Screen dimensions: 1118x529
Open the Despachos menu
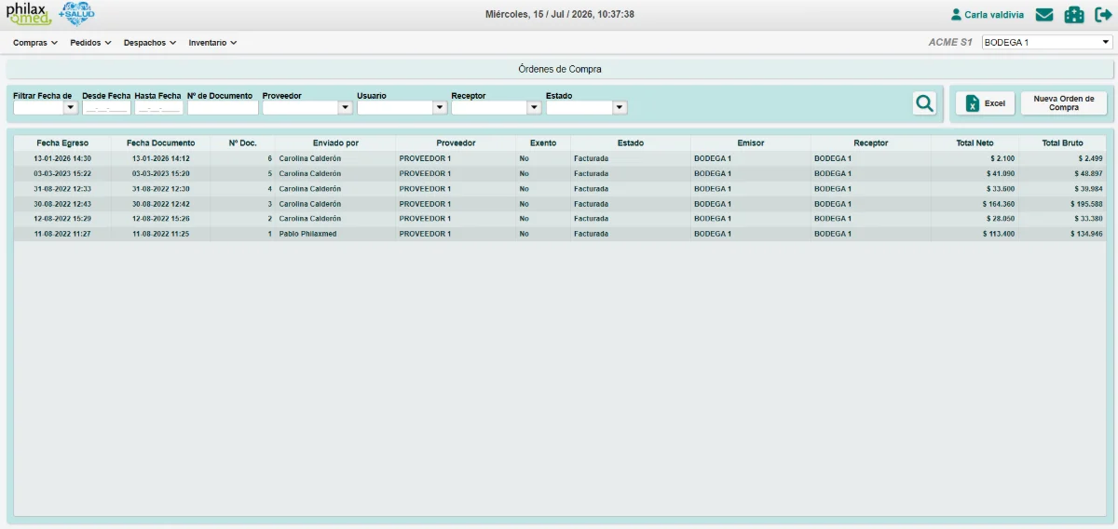click(150, 43)
